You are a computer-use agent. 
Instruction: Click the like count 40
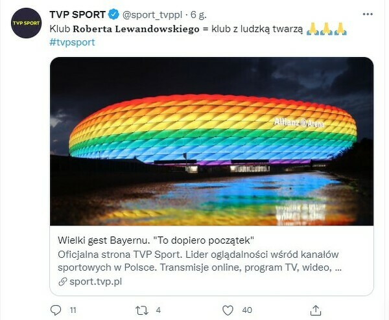pos(247,310)
